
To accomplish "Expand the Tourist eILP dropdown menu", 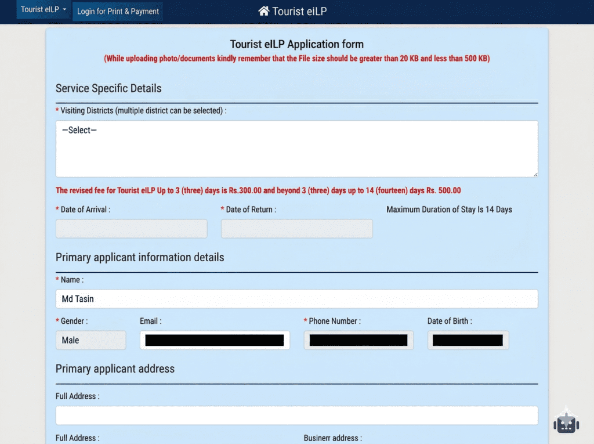I will click(44, 10).
